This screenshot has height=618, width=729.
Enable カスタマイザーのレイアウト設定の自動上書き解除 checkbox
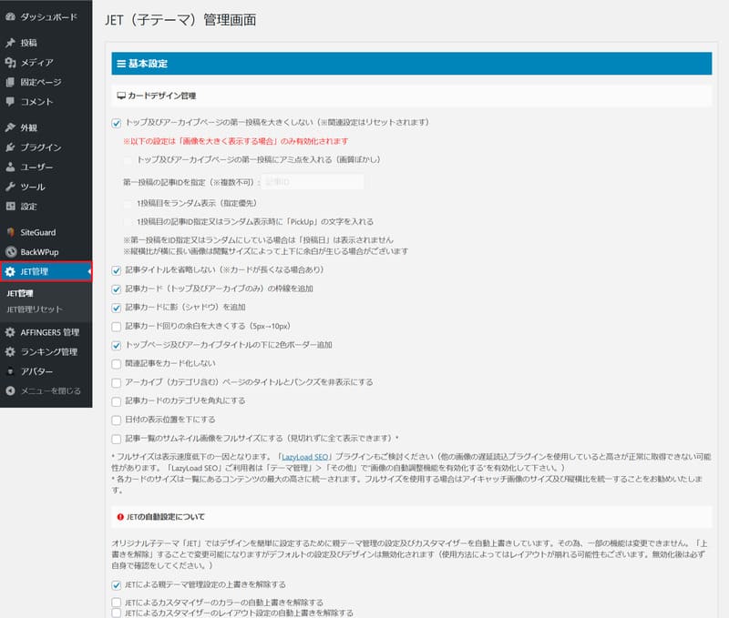(x=117, y=613)
